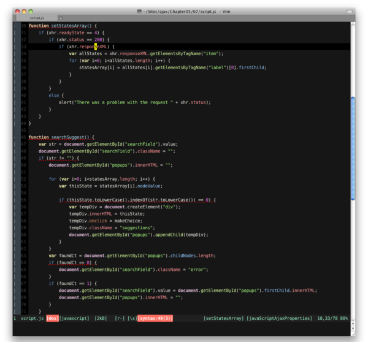Click the string "suggestions" on line 59
Viewport: 368px width, 342px height.
(136, 228)
